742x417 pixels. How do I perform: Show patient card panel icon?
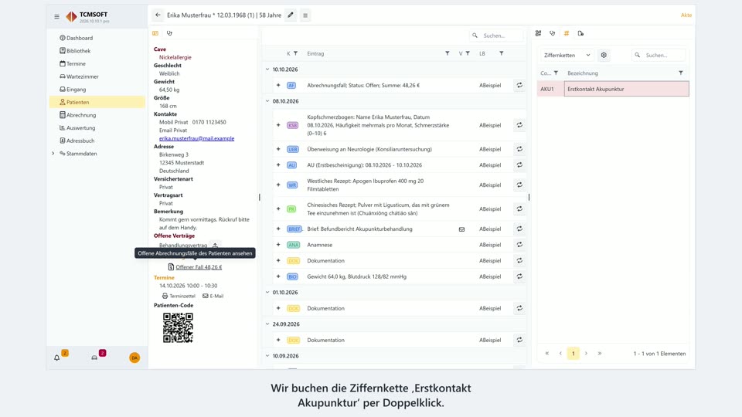click(155, 33)
